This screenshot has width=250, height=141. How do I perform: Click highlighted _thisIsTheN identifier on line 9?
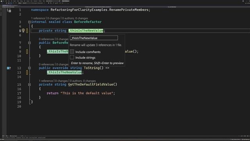[57, 51]
